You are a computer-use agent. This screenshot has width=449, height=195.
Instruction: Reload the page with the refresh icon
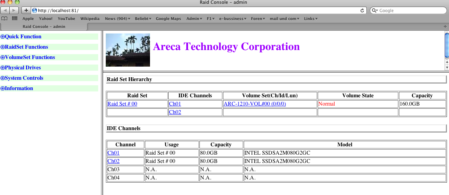[x=362, y=10]
